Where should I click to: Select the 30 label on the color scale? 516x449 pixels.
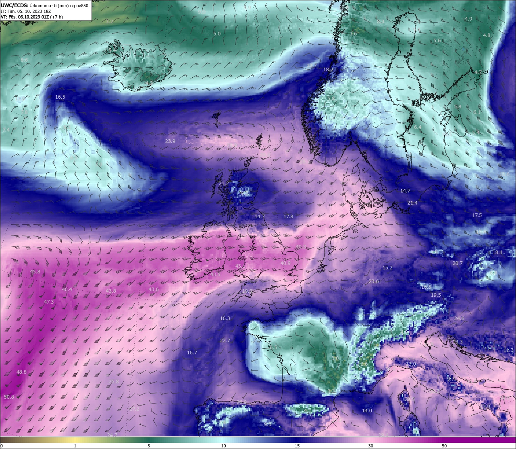(x=370, y=446)
